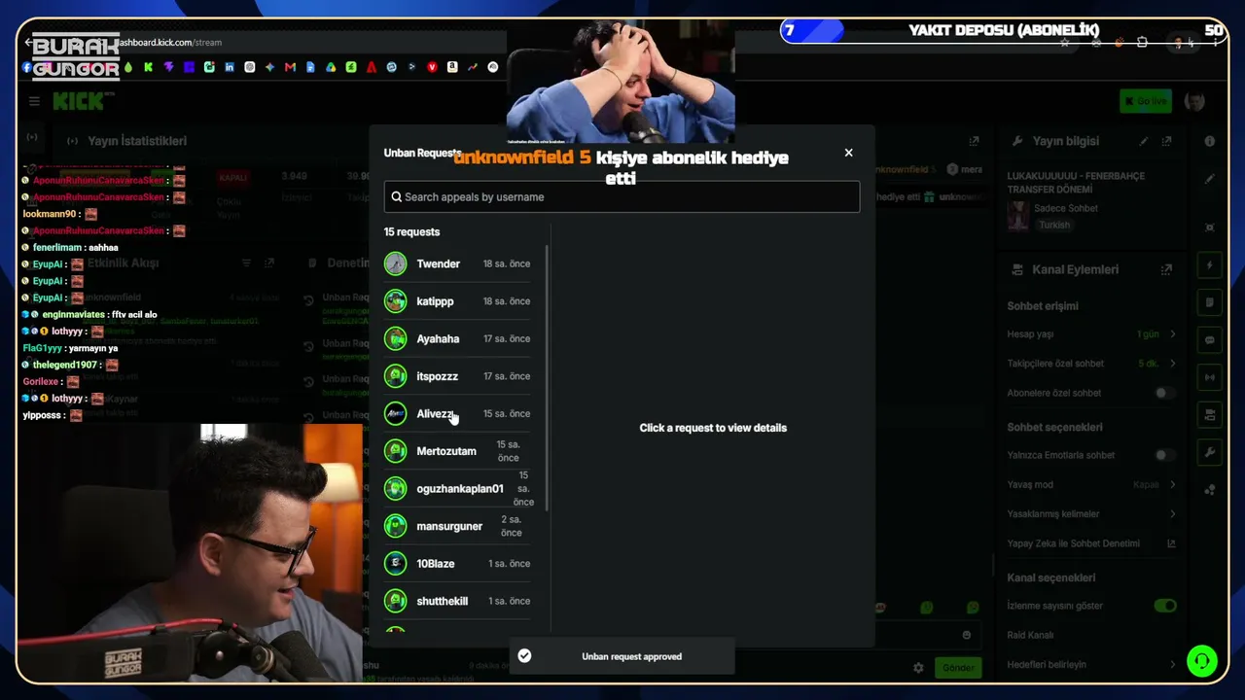Viewport: 1245px width, 700px height.
Task: Select 10Blaze's unban request
Action: coord(458,564)
